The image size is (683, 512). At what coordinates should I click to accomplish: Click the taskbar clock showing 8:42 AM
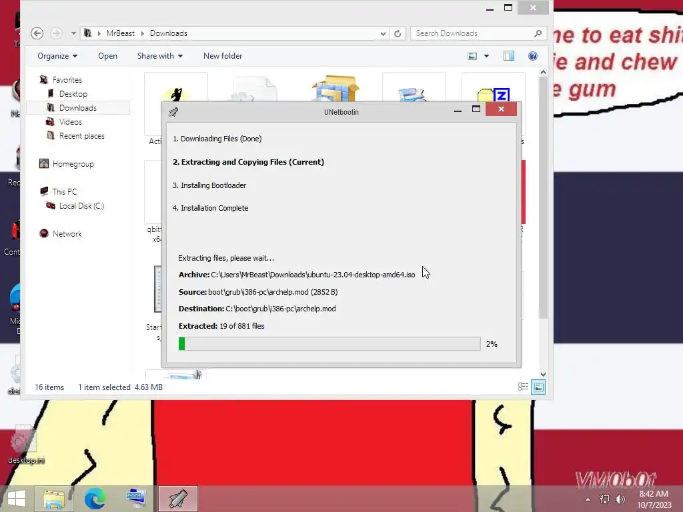[x=654, y=499]
